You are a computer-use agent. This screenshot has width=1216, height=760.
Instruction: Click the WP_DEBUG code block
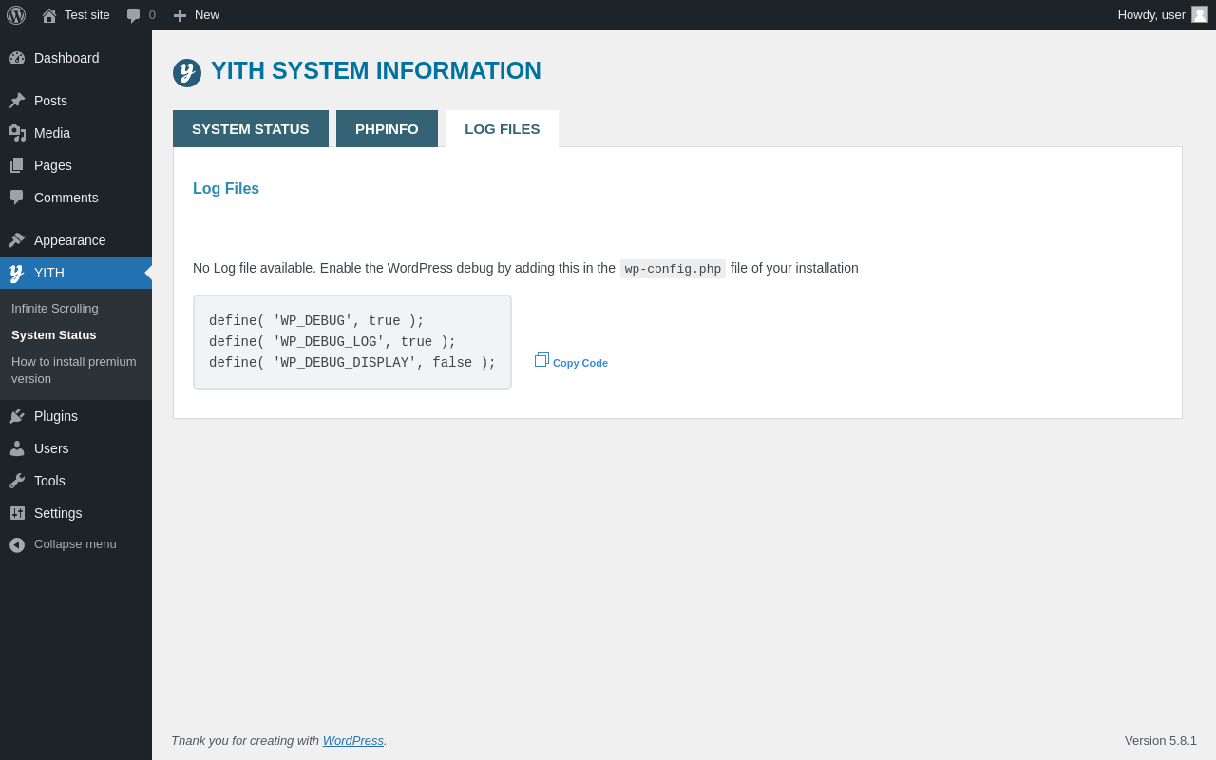coord(352,342)
